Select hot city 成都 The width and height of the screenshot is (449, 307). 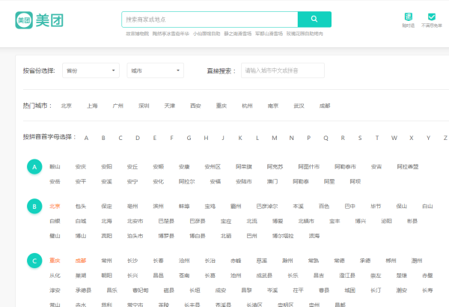click(x=324, y=106)
